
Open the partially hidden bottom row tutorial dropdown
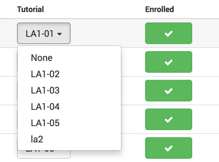tap(43, 155)
